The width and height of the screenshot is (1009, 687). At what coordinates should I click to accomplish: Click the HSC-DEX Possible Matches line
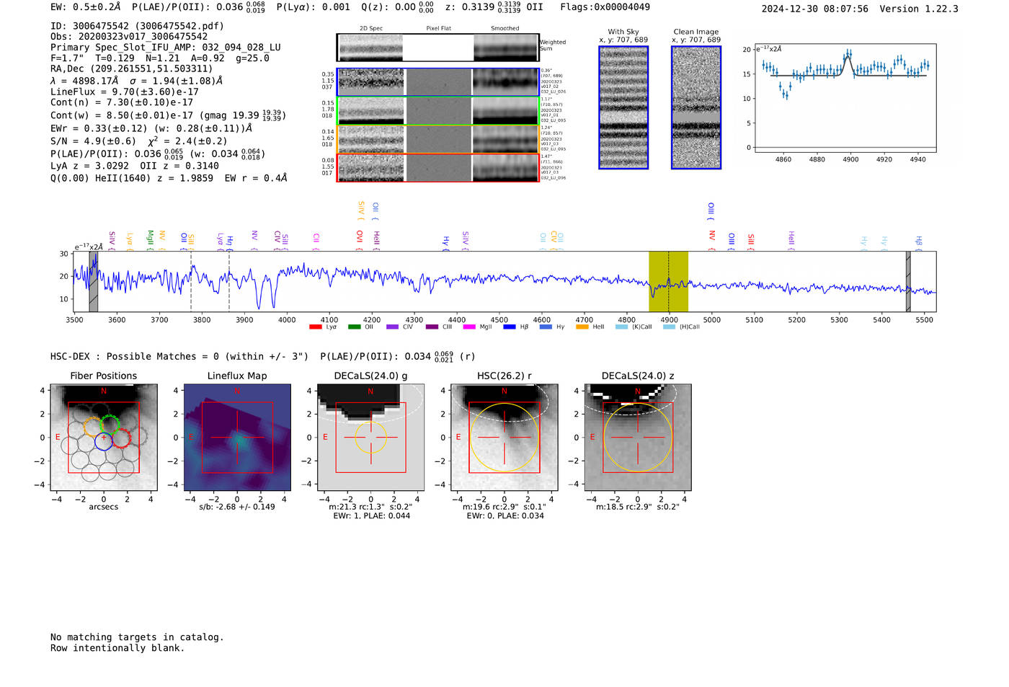click(x=262, y=356)
